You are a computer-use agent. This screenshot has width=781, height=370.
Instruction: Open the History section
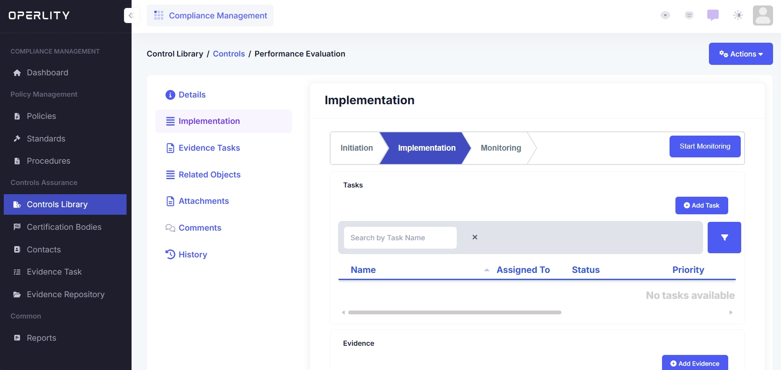coord(193,254)
